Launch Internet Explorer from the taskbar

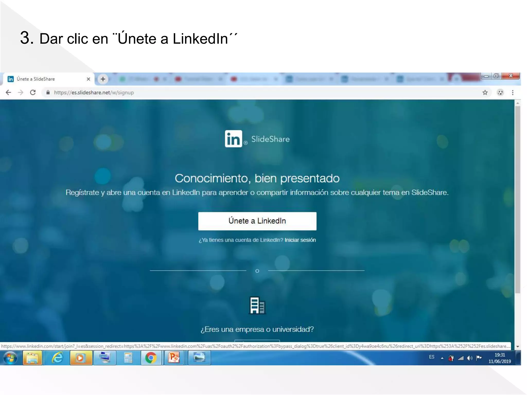tap(57, 358)
